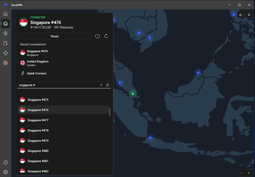255x177 pixels.
Task: Connect to Singapore #477
Action: click(x=63, y=120)
